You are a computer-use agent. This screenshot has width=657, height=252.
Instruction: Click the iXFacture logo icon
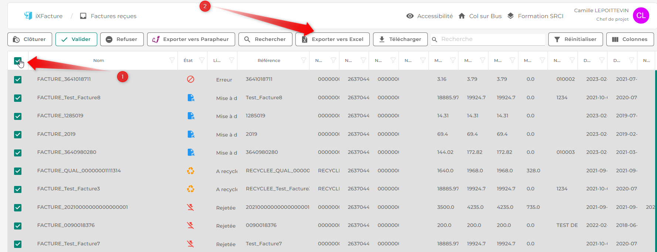[x=28, y=15]
